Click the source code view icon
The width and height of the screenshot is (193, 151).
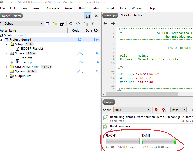click(78, 24)
